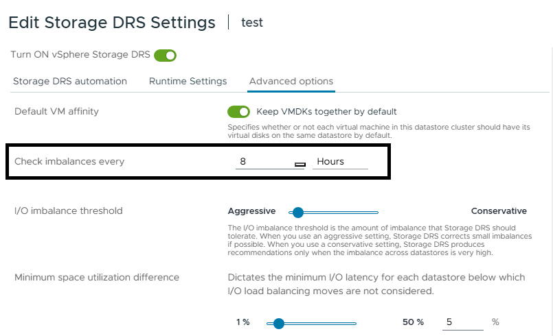The width and height of the screenshot is (553, 336).
Task: Click the I/O imbalance threshold slider handle
Action: [297, 213]
